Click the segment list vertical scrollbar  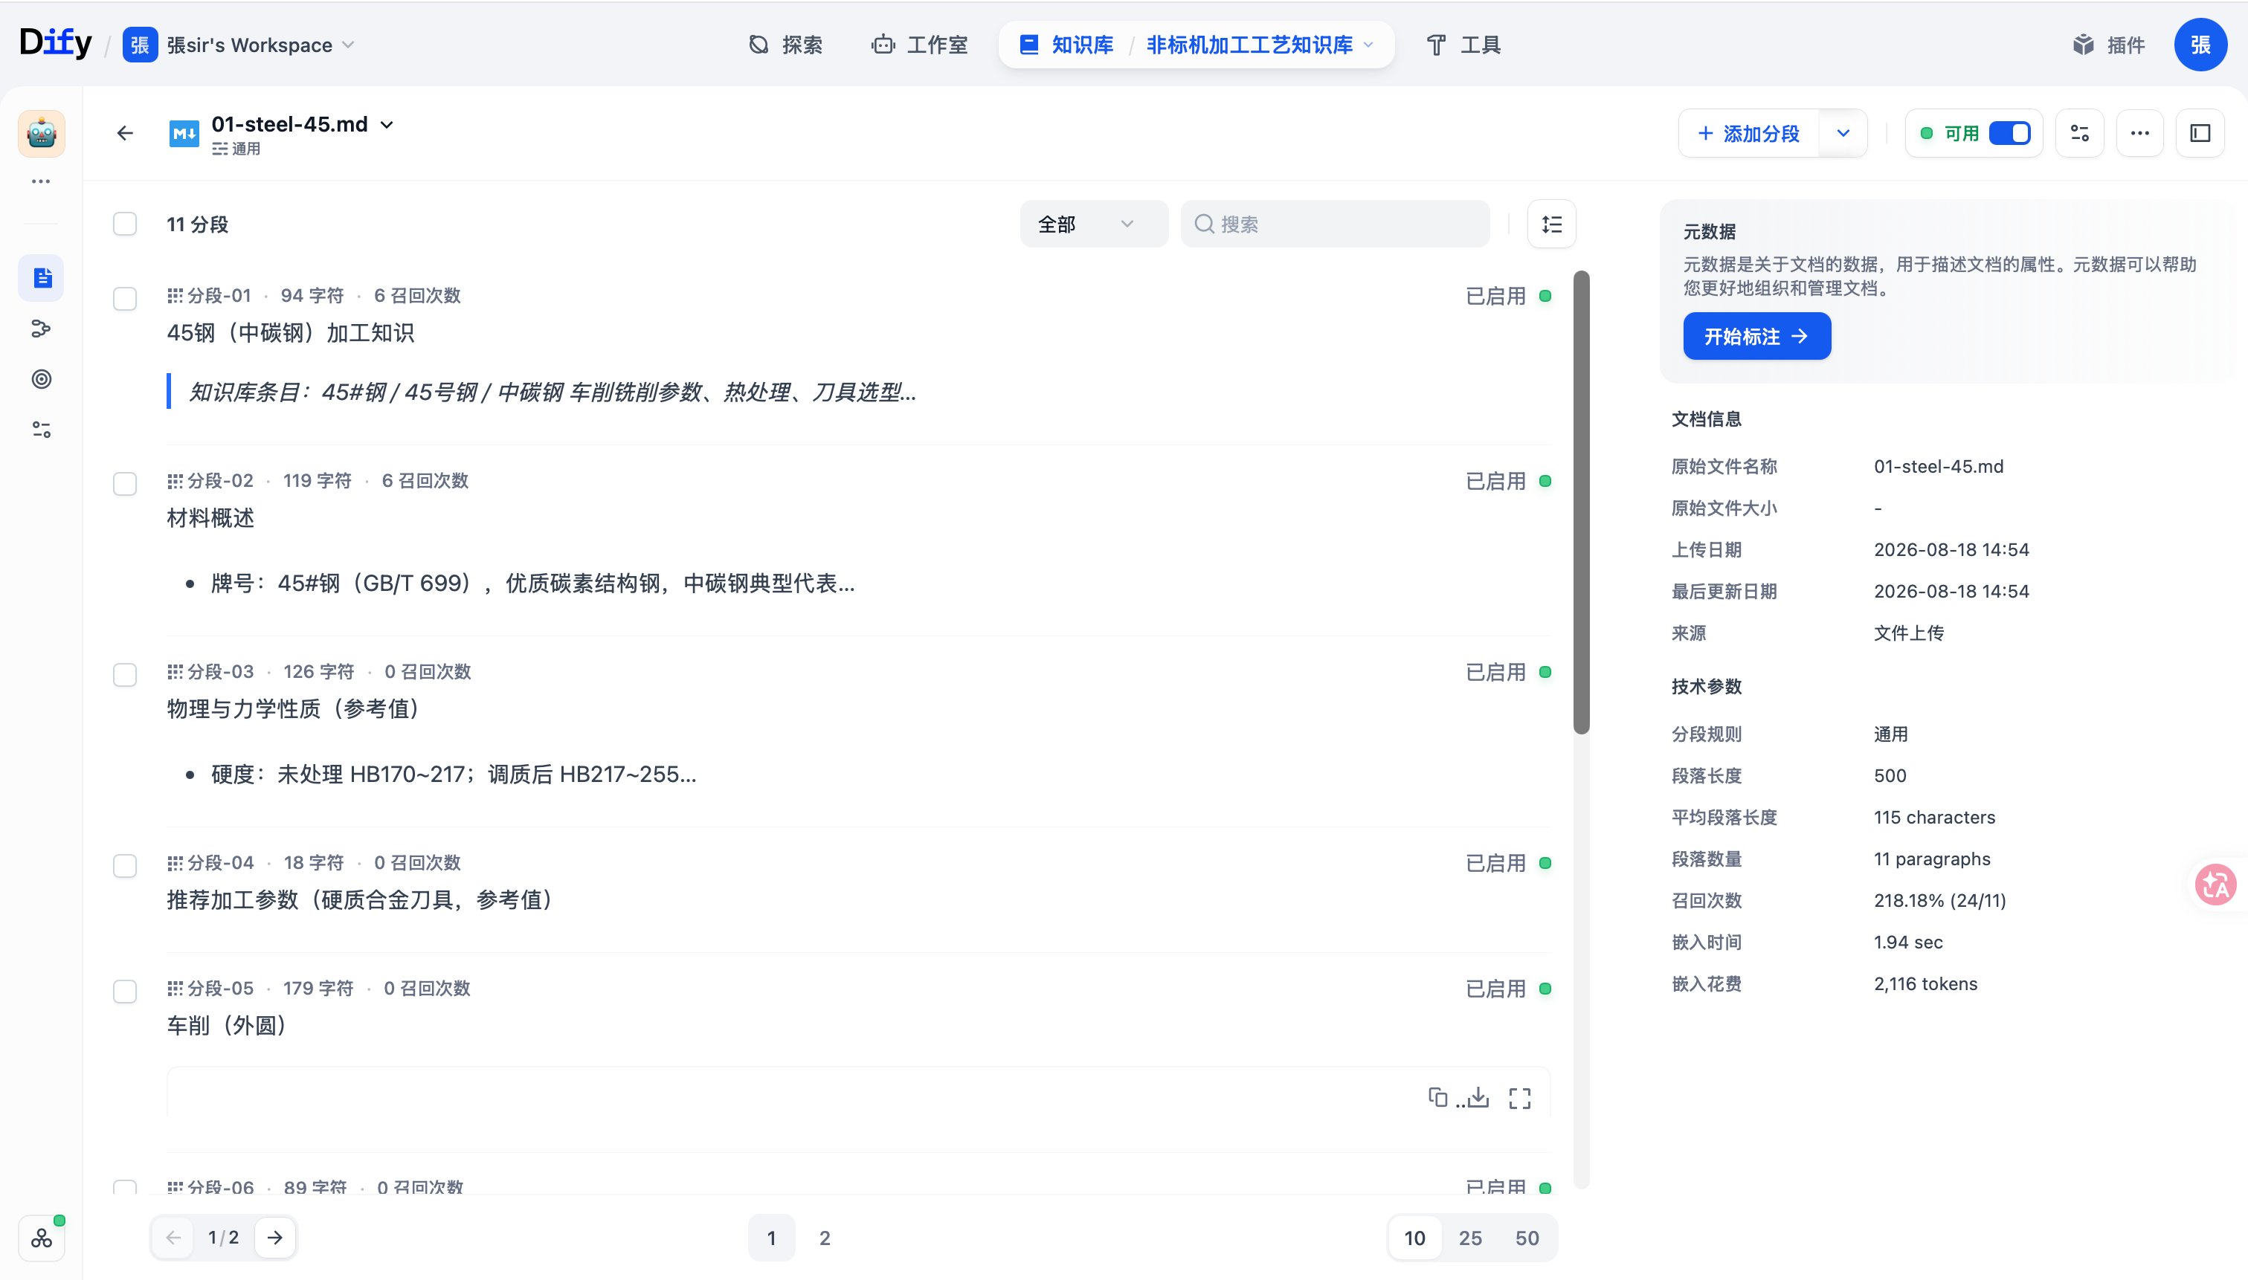pyautogui.click(x=1582, y=502)
